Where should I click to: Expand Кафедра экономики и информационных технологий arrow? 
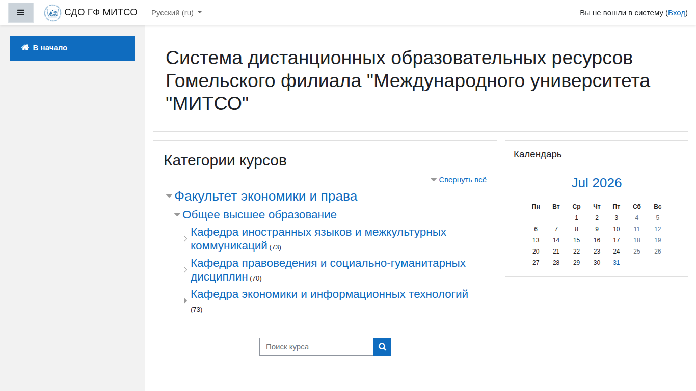click(x=185, y=301)
